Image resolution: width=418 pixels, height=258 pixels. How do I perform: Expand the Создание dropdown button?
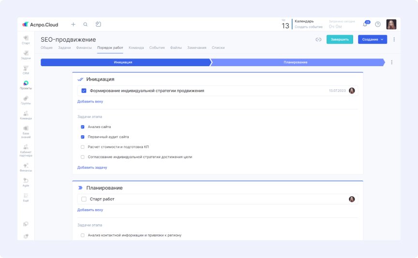[x=373, y=40]
